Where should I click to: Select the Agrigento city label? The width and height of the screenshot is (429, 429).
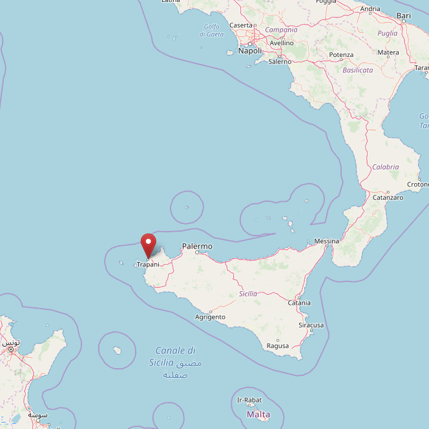210,317
